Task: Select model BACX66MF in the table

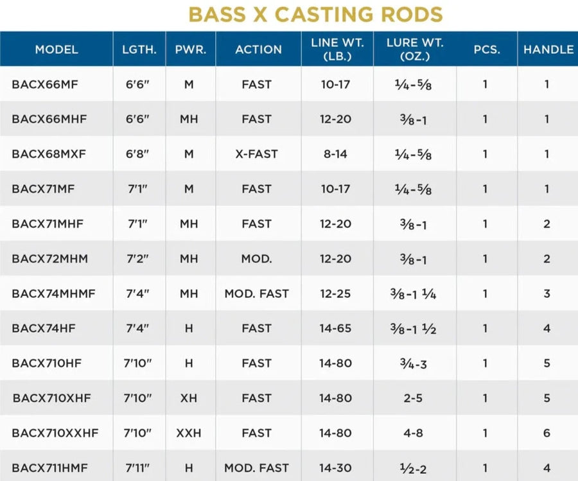Action: [45, 84]
